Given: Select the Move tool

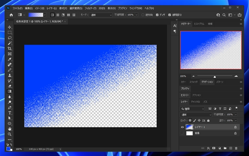Looking at the screenshot, I should coord(10,27).
